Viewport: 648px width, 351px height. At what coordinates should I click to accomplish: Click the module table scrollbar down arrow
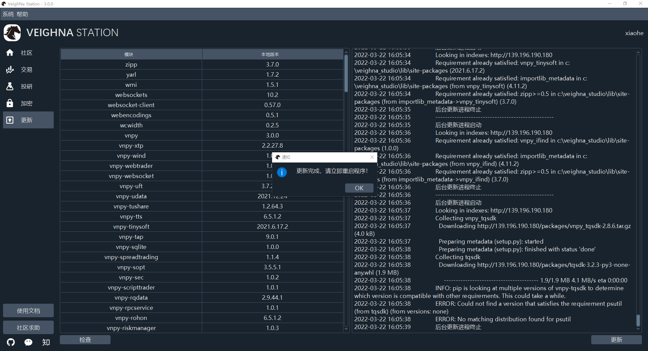(x=346, y=329)
